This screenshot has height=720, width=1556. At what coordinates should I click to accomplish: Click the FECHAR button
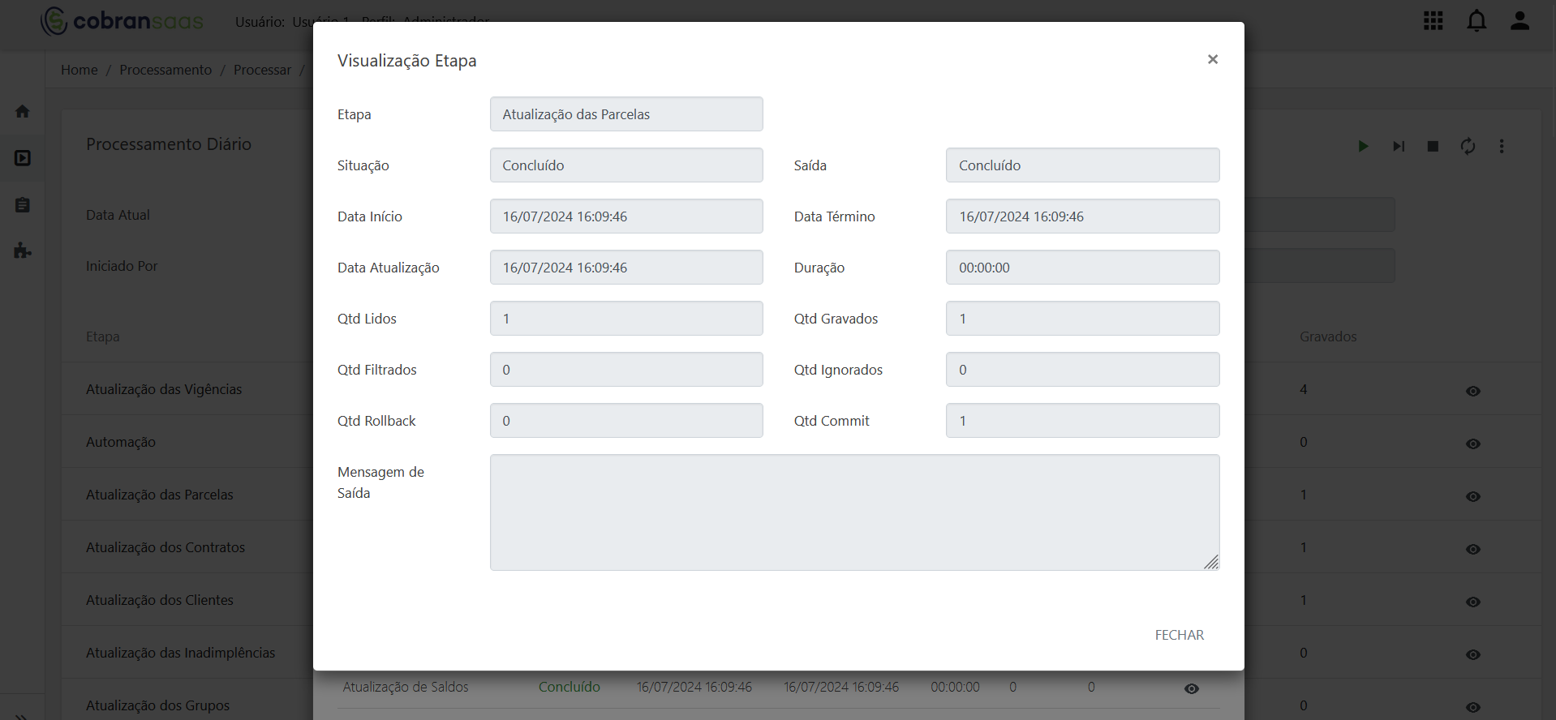point(1179,635)
